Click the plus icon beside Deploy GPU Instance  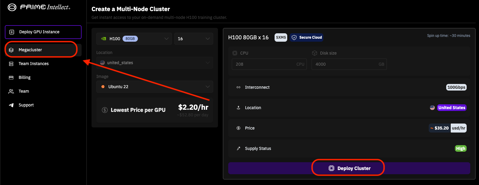(x=12, y=32)
